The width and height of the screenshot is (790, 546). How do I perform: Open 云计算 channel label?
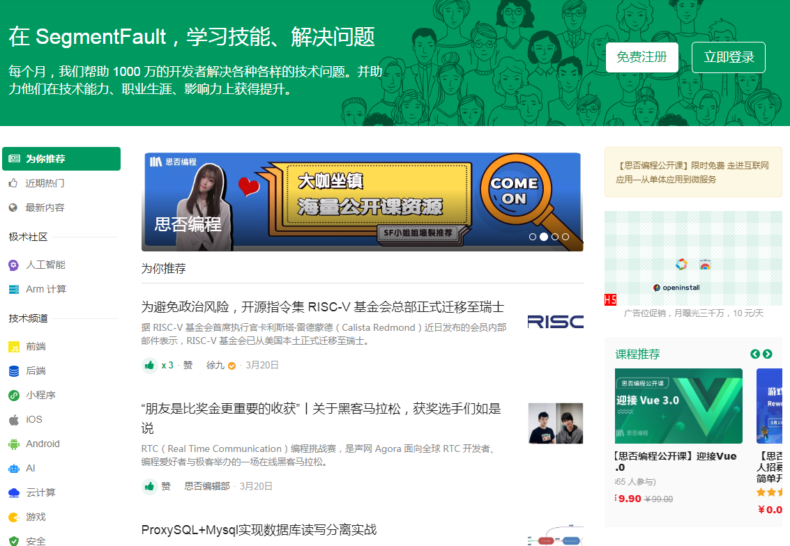(41, 492)
